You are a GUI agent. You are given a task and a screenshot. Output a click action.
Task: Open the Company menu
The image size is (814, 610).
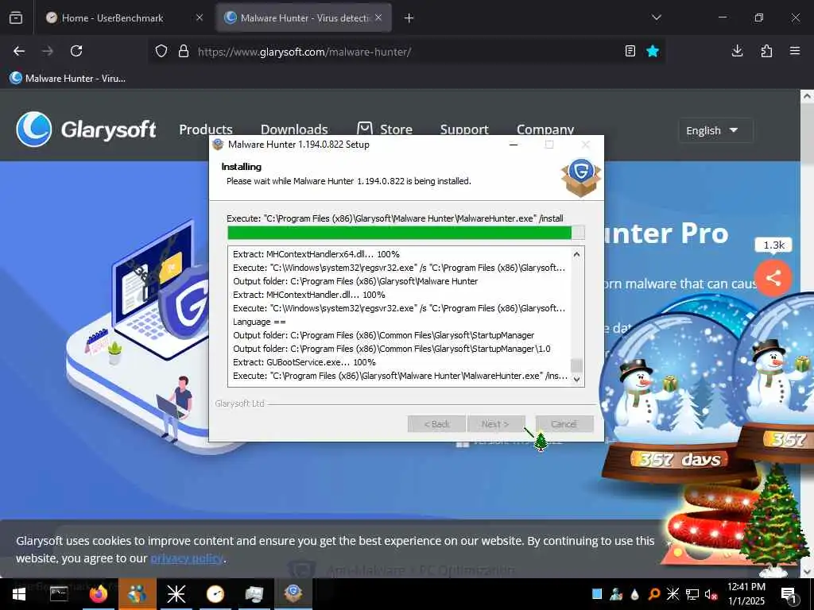click(545, 129)
